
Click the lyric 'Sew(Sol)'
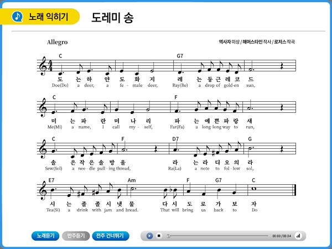54,169
